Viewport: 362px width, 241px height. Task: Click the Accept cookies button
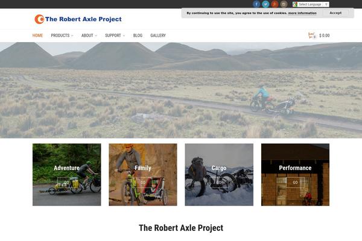click(x=335, y=13)
